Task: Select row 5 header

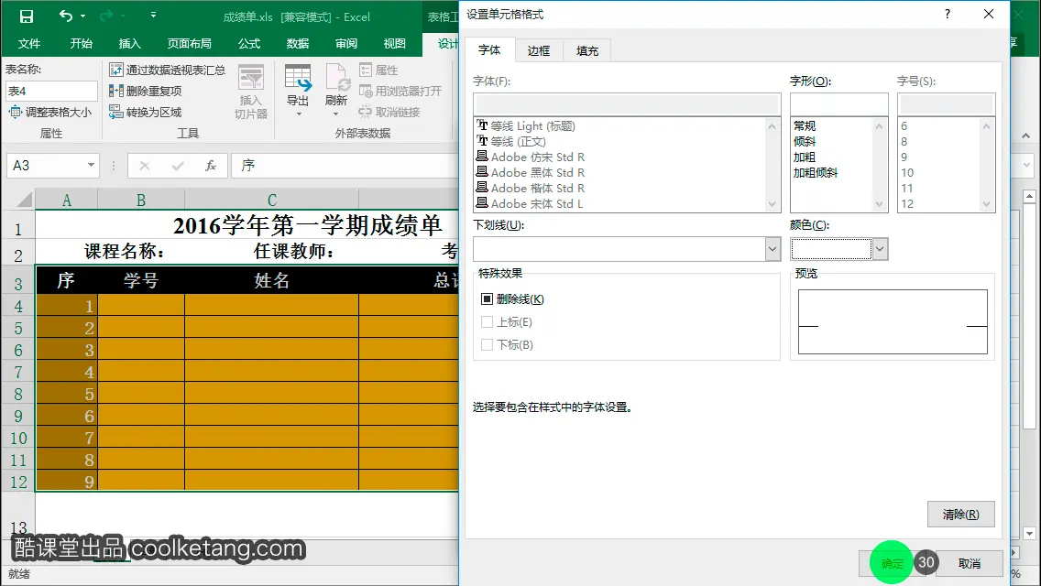Action: point(18,329)
